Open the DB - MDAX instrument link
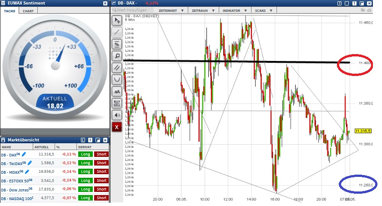Screen dimensions: 382x206 click(12, 172)
